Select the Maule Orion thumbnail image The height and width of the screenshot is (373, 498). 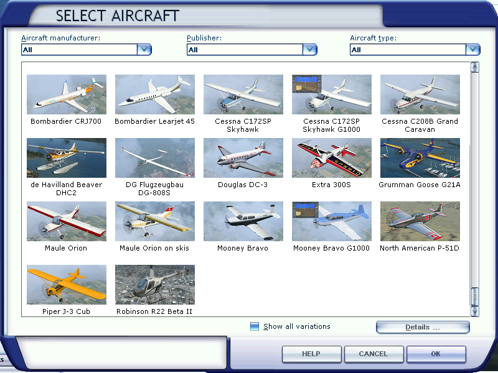67,221
